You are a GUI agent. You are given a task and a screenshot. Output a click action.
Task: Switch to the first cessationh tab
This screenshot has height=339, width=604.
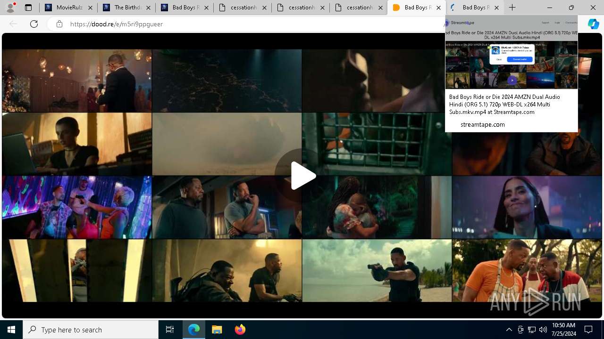[x=243, y=8]
